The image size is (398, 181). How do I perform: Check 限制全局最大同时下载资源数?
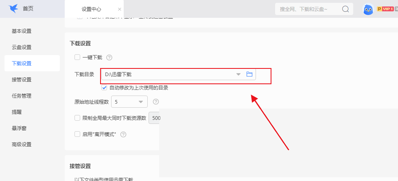[x=77, y=118]
